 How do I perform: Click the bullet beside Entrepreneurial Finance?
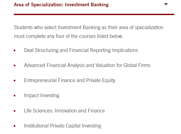(15, 81)
